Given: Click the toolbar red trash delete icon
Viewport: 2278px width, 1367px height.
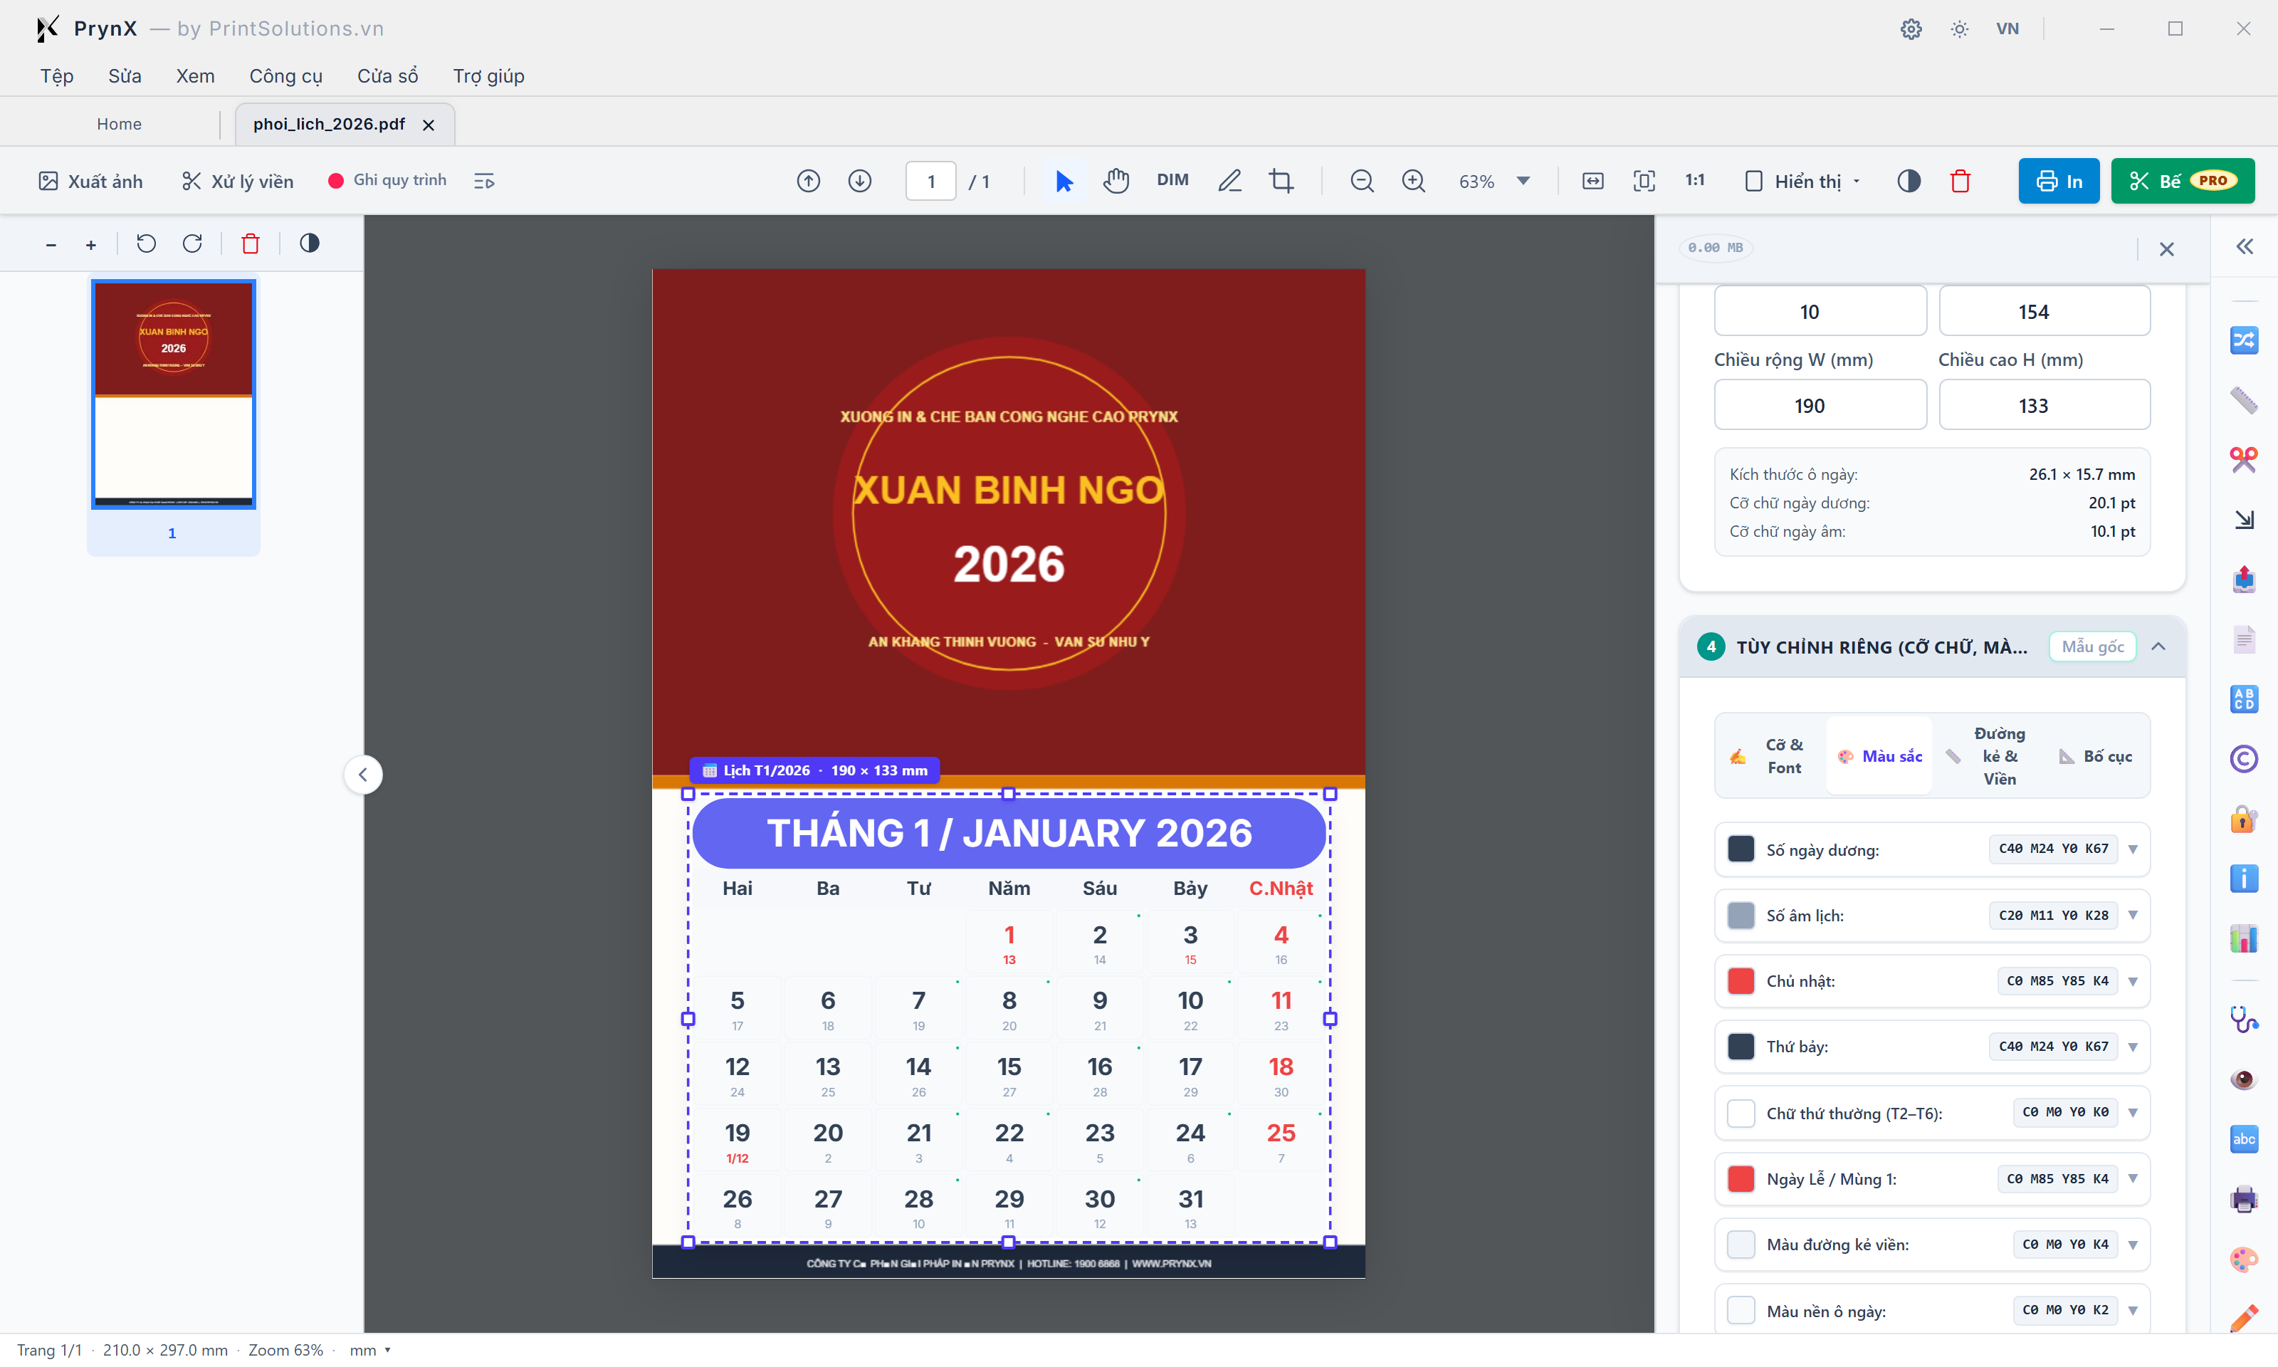Looking at the screenshot, I should pos(1961,182).
